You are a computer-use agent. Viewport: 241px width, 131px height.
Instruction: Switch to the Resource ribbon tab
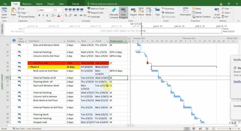(x=27, y=4)
